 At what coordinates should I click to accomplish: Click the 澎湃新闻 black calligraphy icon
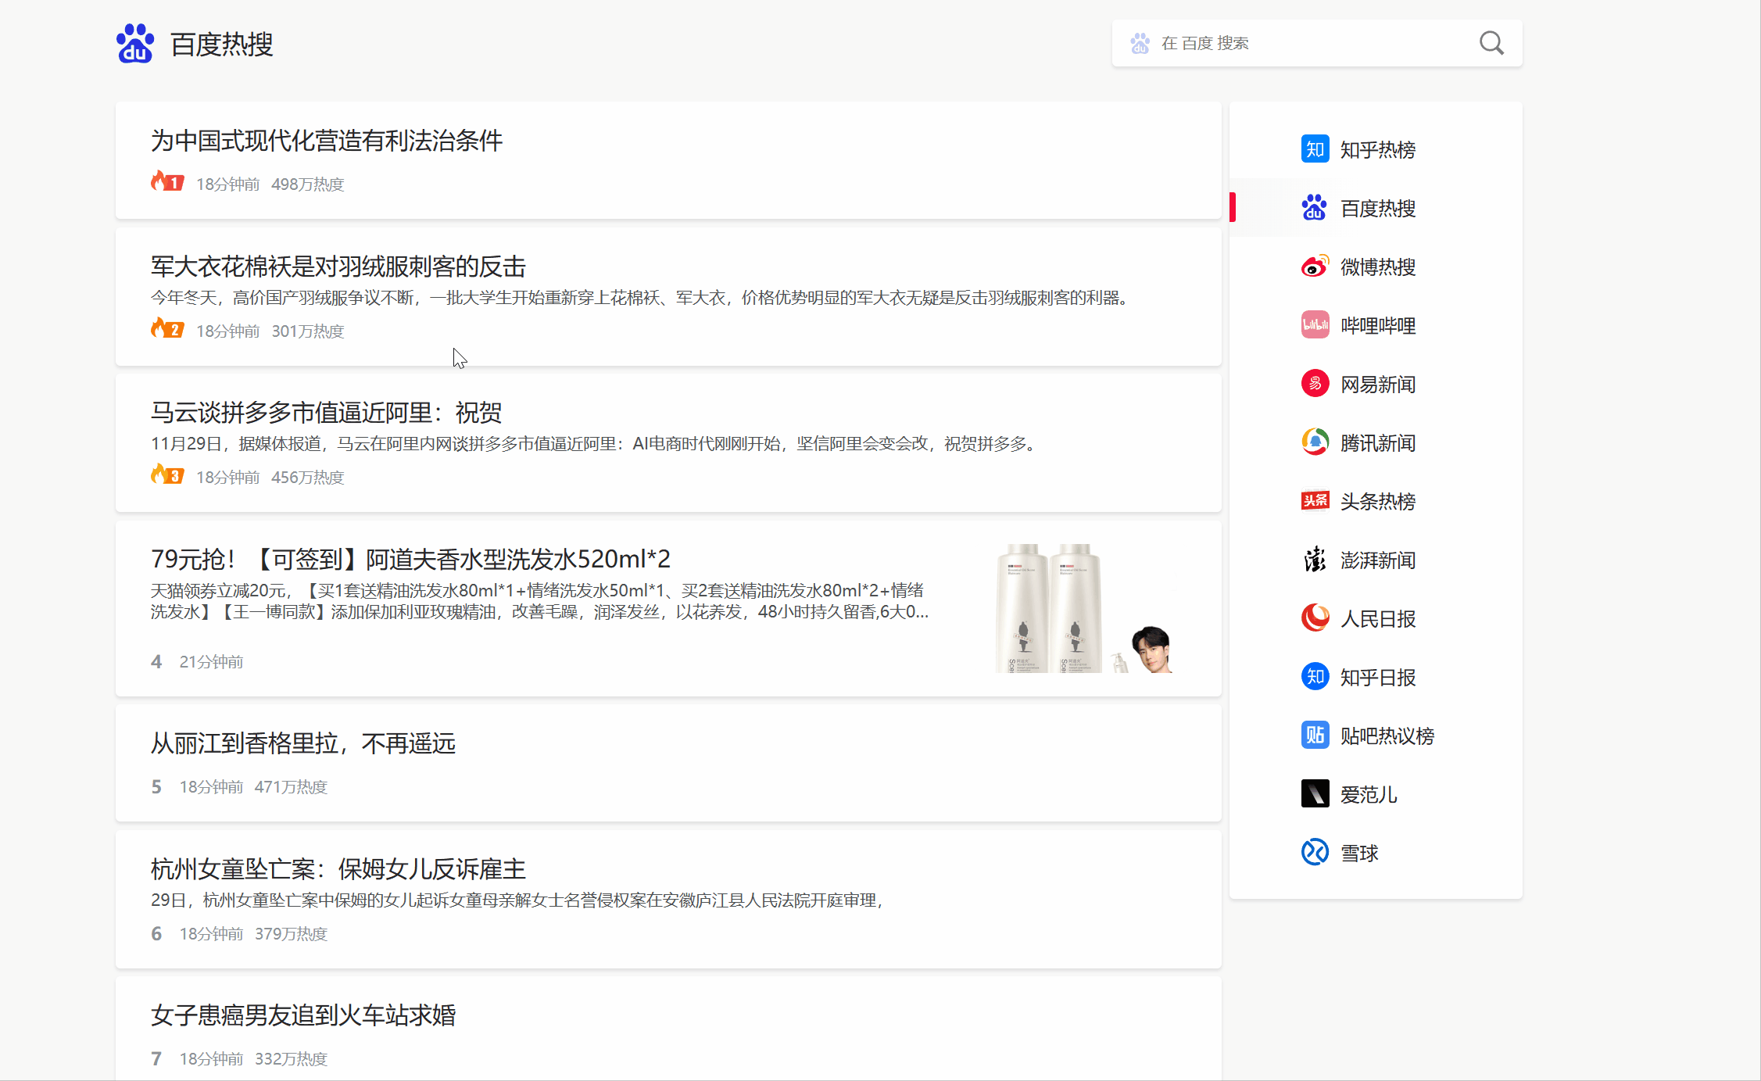tap(1315, 559)
